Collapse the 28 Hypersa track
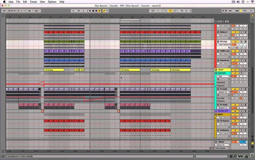Image resolution: width=255 pixels, height=160 pixels. pyautogui.click(x=218, y=121)
